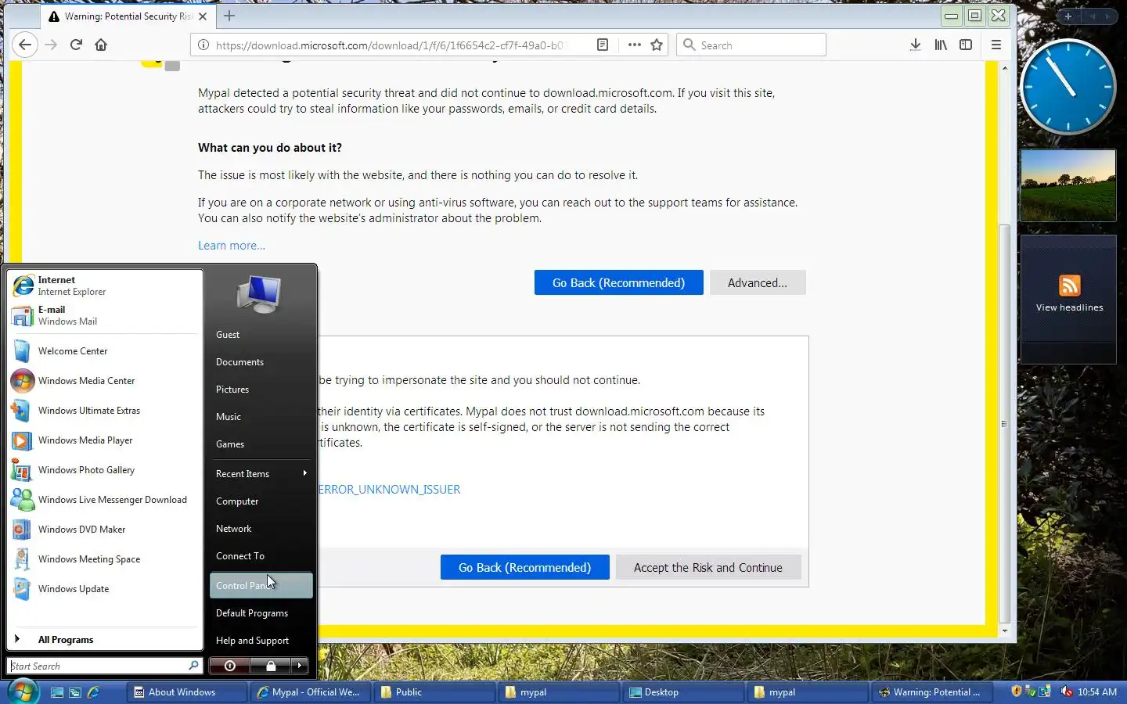Open the Downloads arrow panel
The height and width of the screenshot is (704, 1127).
point(915,45)
